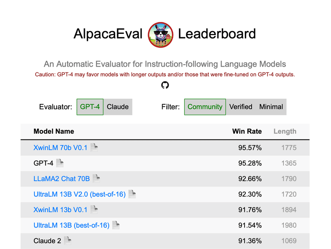331x249 pixels.
Task: Select the GPT-4 evaluator option
Action: click(x=90, y=107)
